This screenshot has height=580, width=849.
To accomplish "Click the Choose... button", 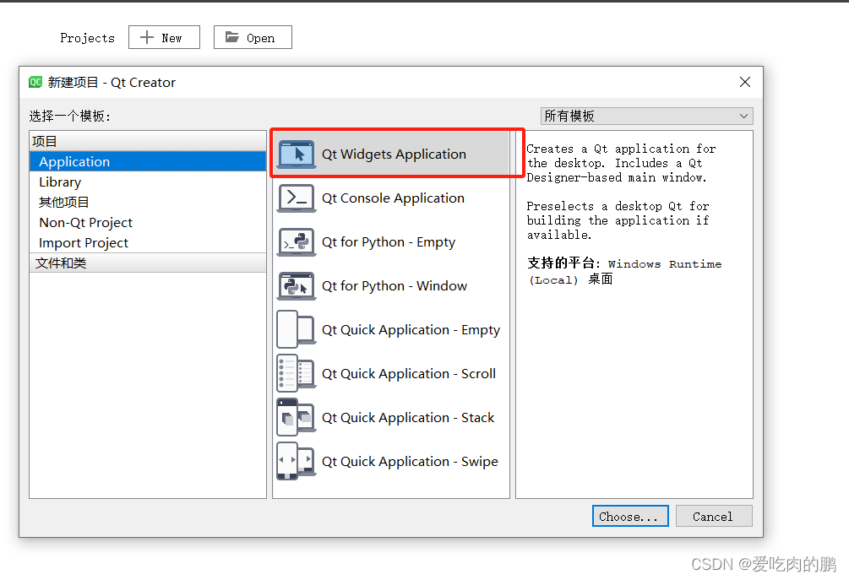I will pos(630,516).
